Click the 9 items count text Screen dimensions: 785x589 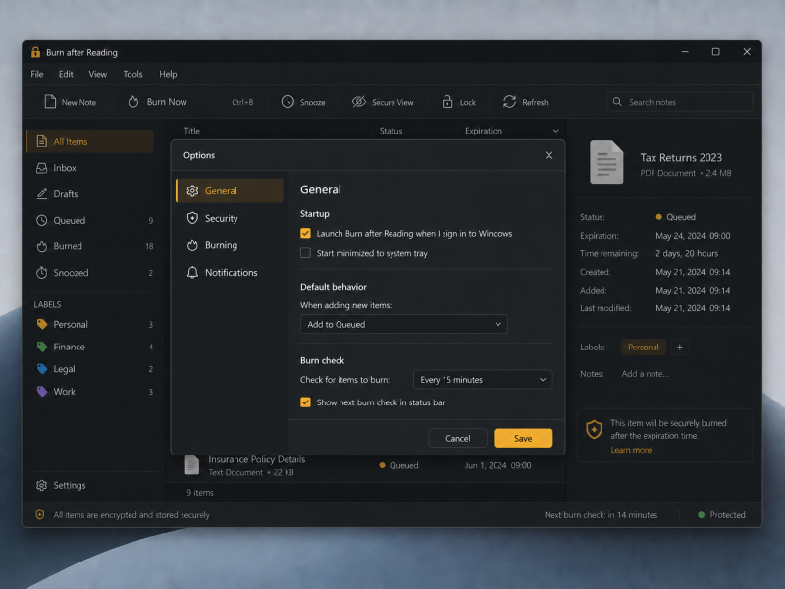pos(200,493)
